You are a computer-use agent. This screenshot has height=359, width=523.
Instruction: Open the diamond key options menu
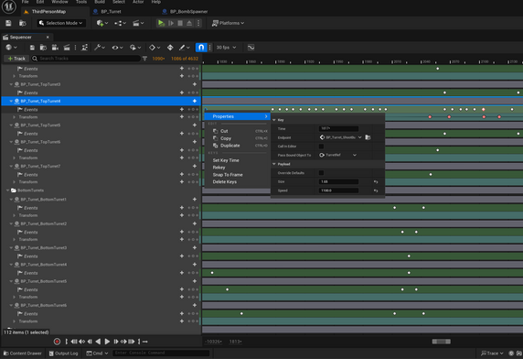tap(155, 48)
